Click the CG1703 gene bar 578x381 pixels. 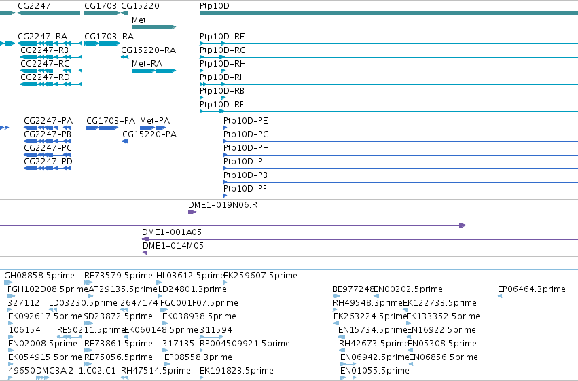pyautogui.click(x=102, y=13)
